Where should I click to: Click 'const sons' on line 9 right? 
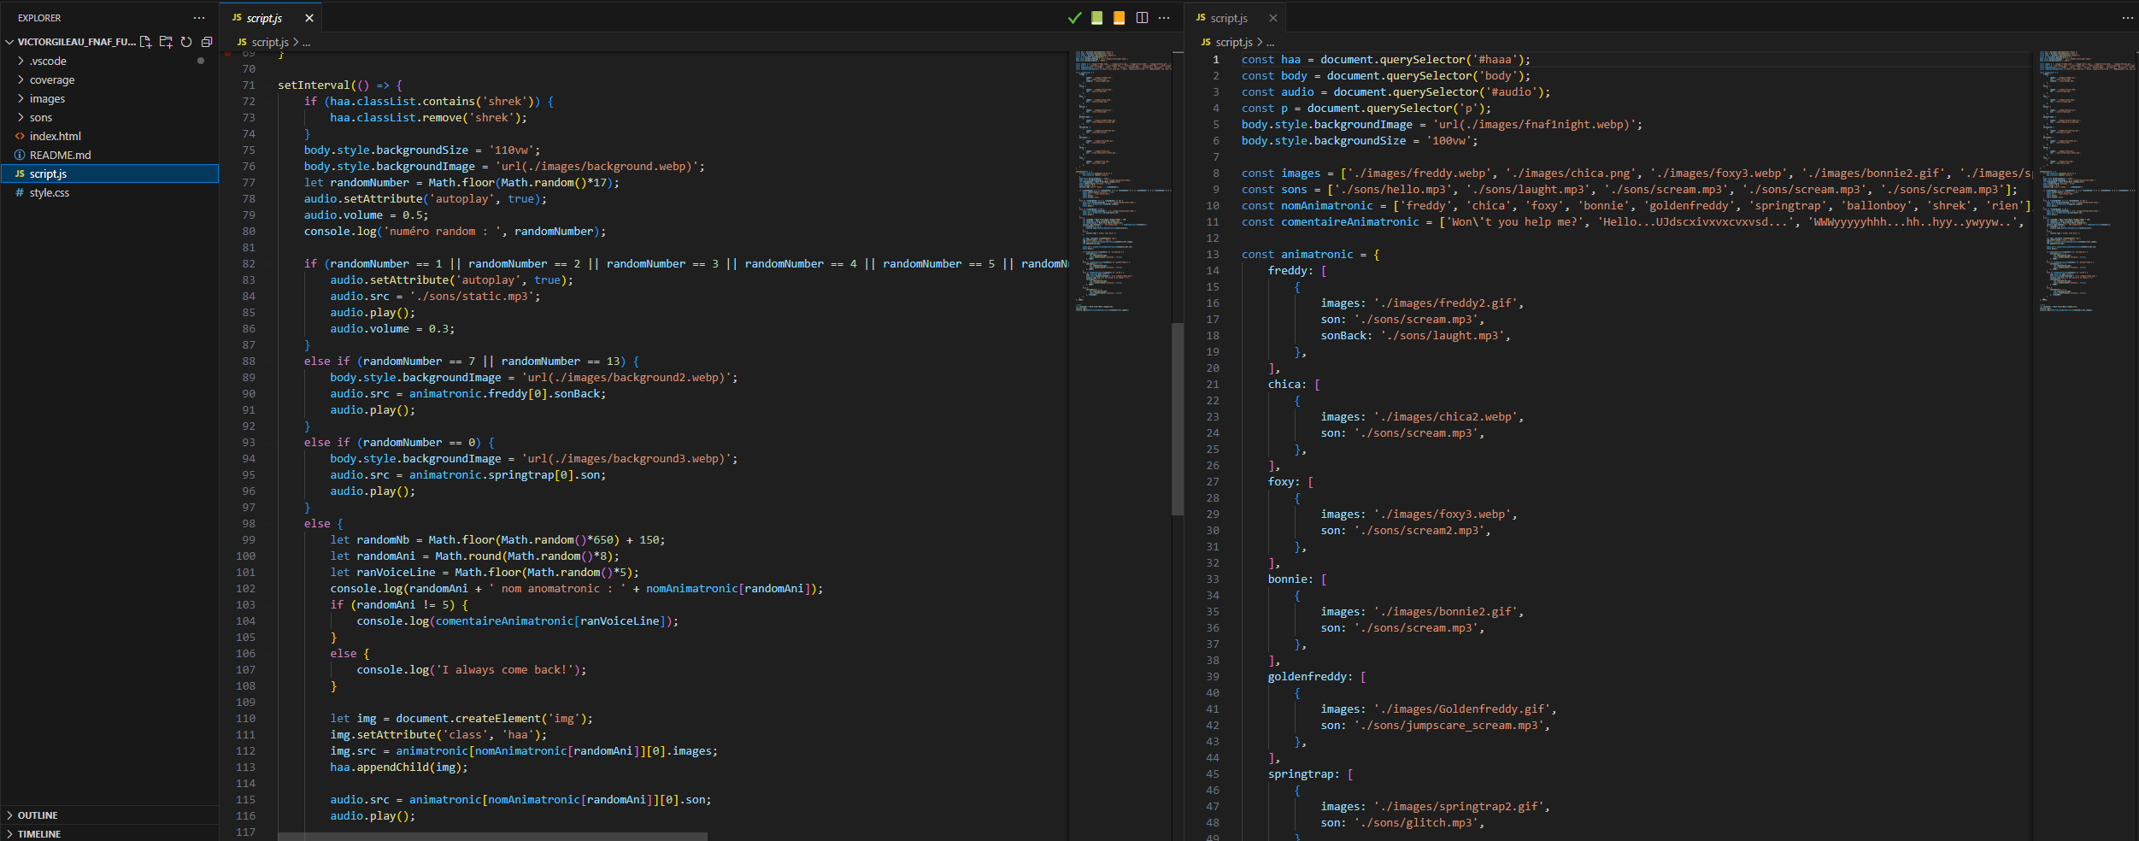coord(1274,189)
